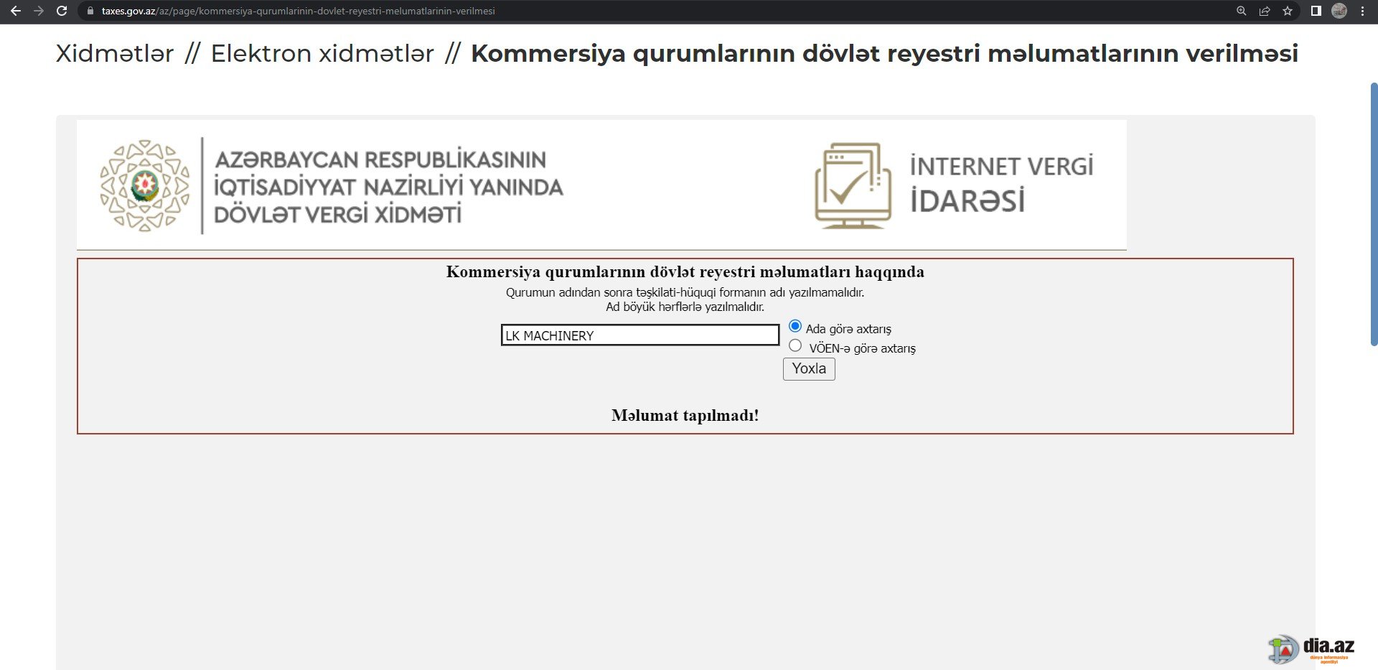Reload the page with the refresh icon

[x=62, y=11]
